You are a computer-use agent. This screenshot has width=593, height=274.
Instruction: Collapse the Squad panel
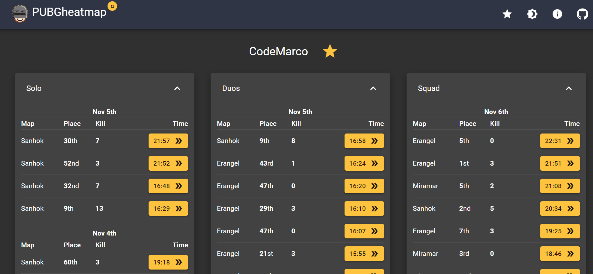pos(569,88)
